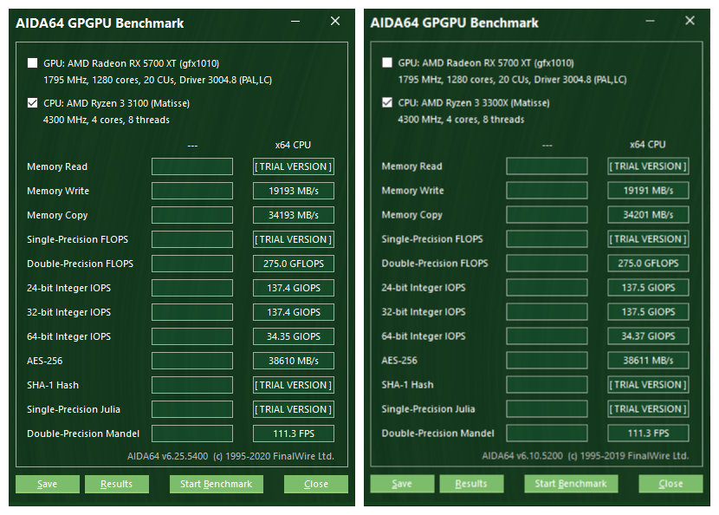Close the right window using the title bar X
The image size is (719, 515).
pyautogui.click(x=690, y=22)
